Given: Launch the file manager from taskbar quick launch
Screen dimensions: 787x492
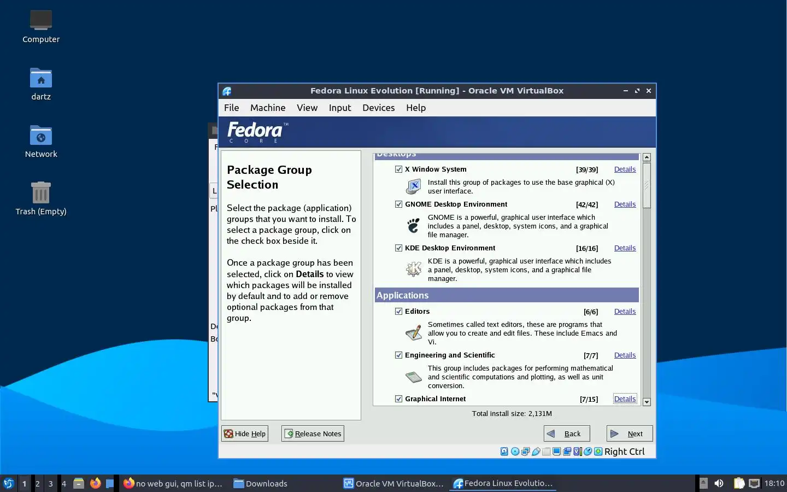Looking at the screenshot, I should tap(79, 483).
